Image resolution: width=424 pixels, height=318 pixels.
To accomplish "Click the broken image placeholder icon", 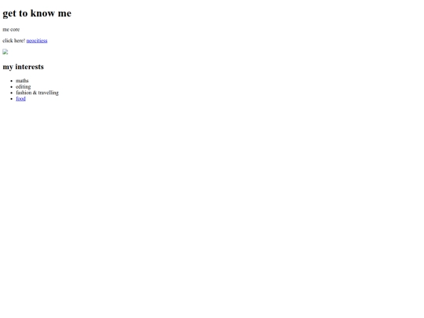I will (x=5, y=52).
